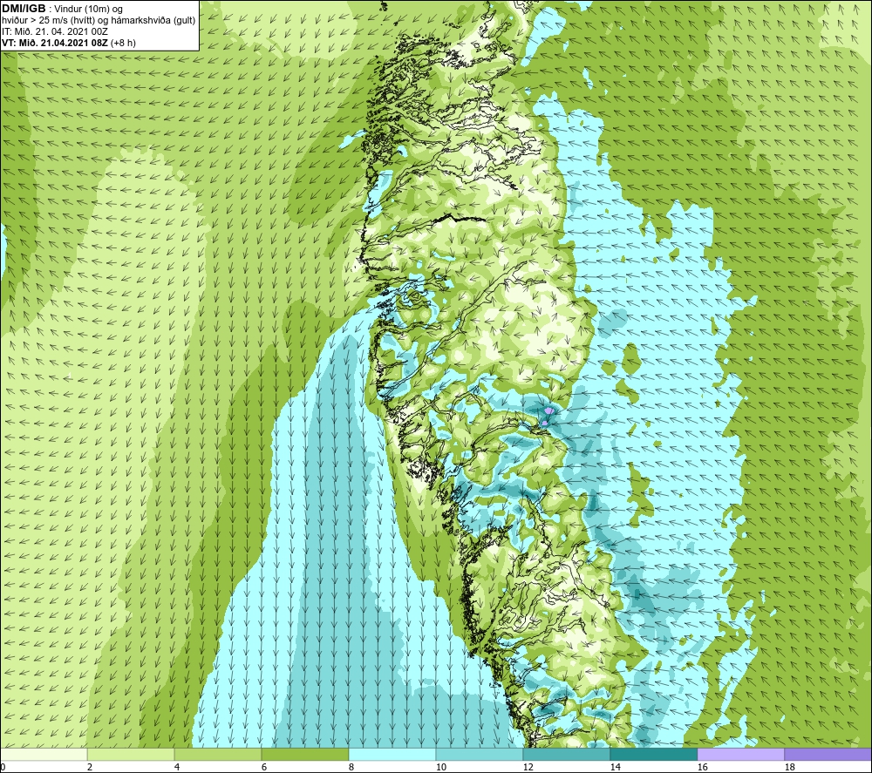Screen dimensions: 872x773
Task: Click the 10–12 m/s cyan legend swatch
Action: [x=480, y=754]
